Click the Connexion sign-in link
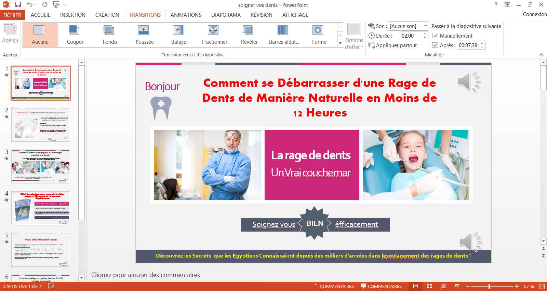Screen dimensions: 547x291 [x=534, y=14]
